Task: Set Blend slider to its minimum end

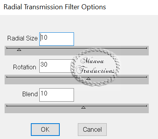Action: coord(7,106)
